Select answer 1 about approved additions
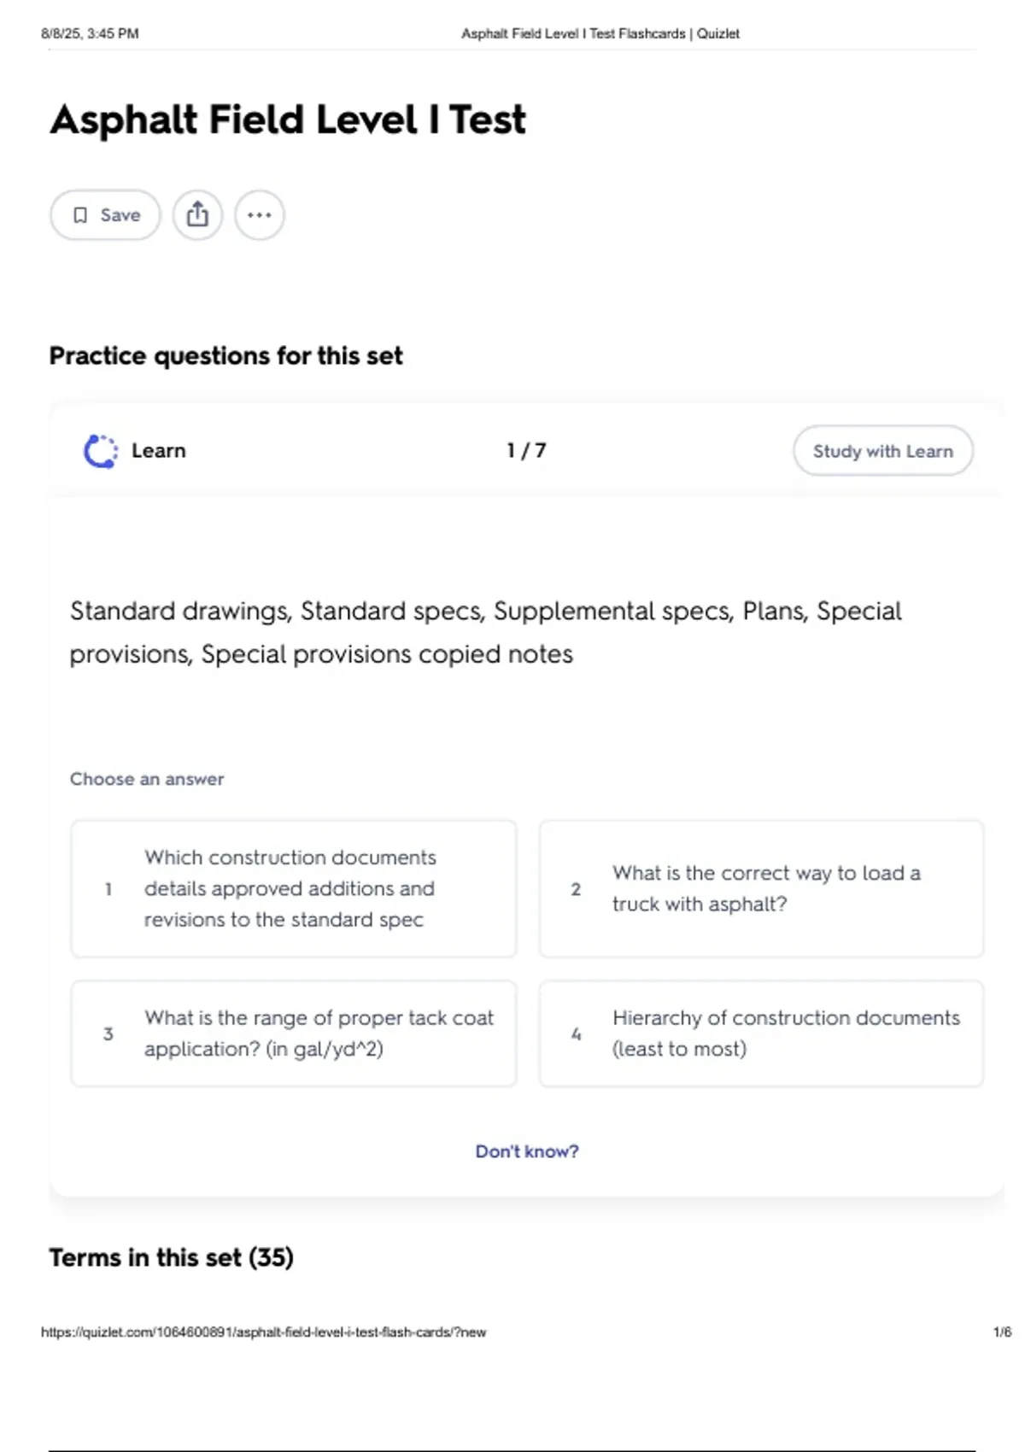 click(294, 888)
